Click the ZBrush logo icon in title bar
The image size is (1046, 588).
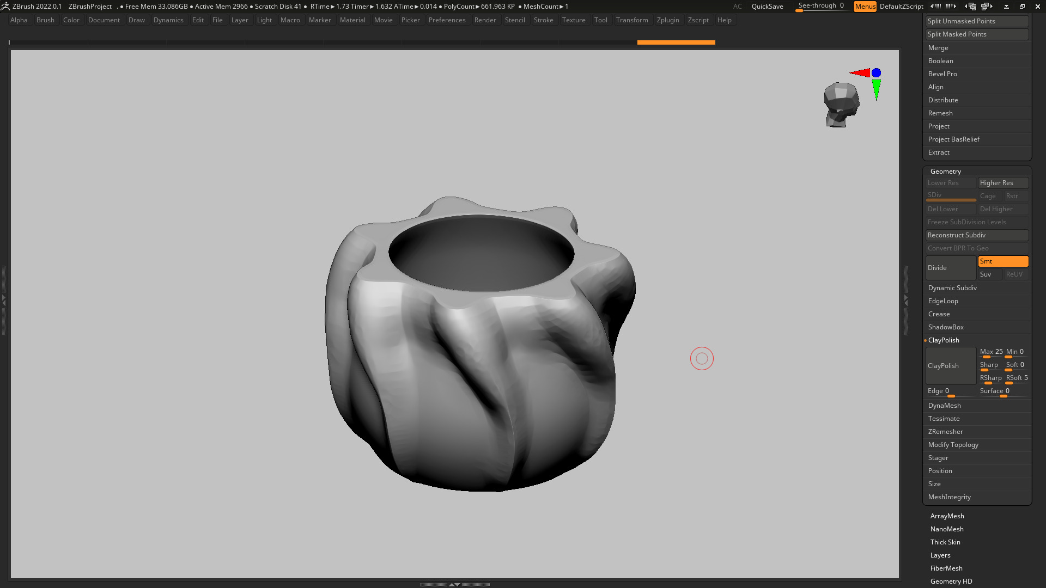coord(5,6)
